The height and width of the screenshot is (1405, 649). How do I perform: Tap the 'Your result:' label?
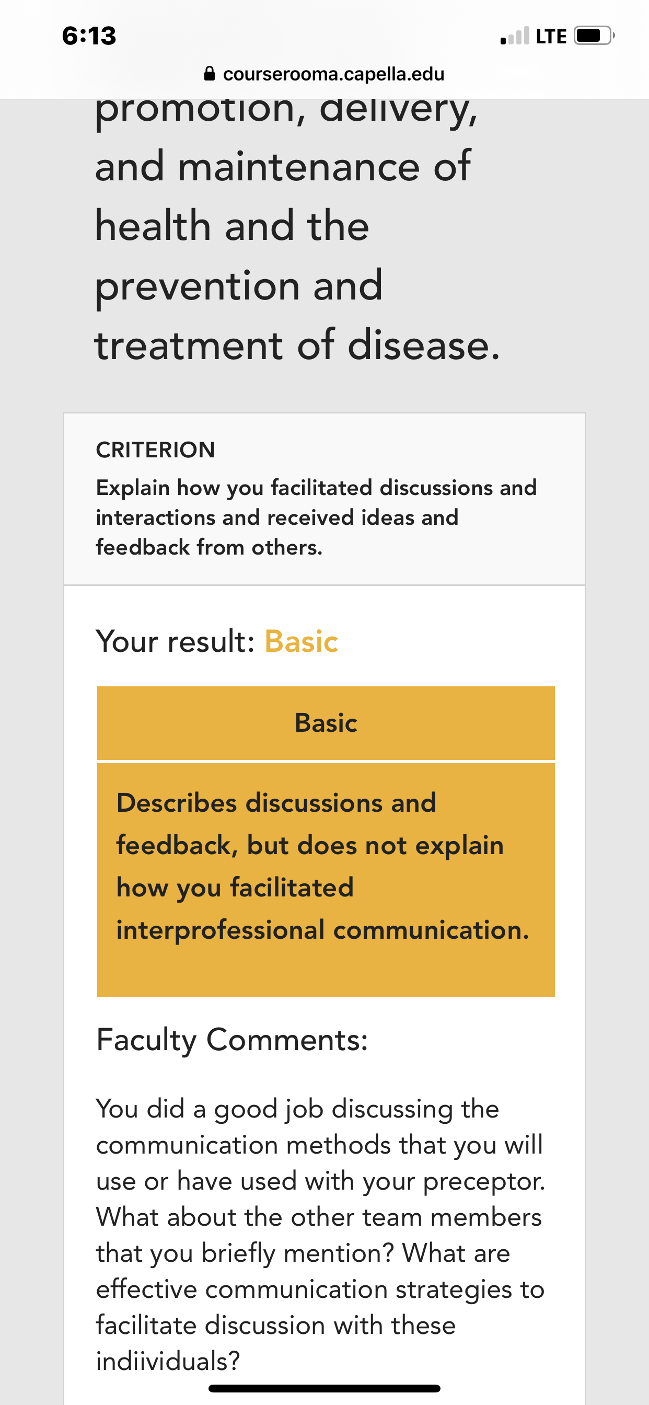[x=176, y=641]
